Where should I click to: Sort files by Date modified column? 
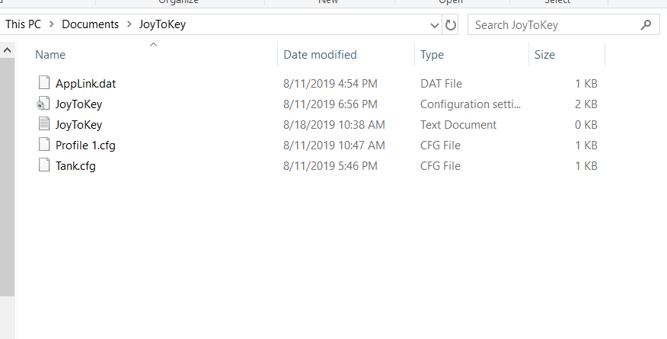tap(346, 54)
